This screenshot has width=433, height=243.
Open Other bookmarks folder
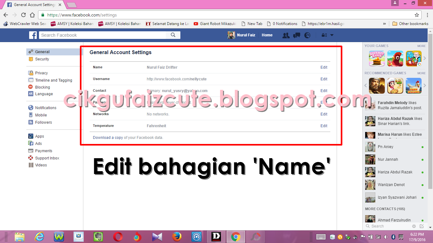pos(410,24)
